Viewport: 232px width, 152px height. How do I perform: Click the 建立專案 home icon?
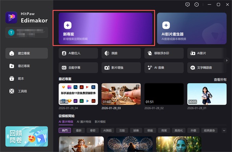pos(12,53)
